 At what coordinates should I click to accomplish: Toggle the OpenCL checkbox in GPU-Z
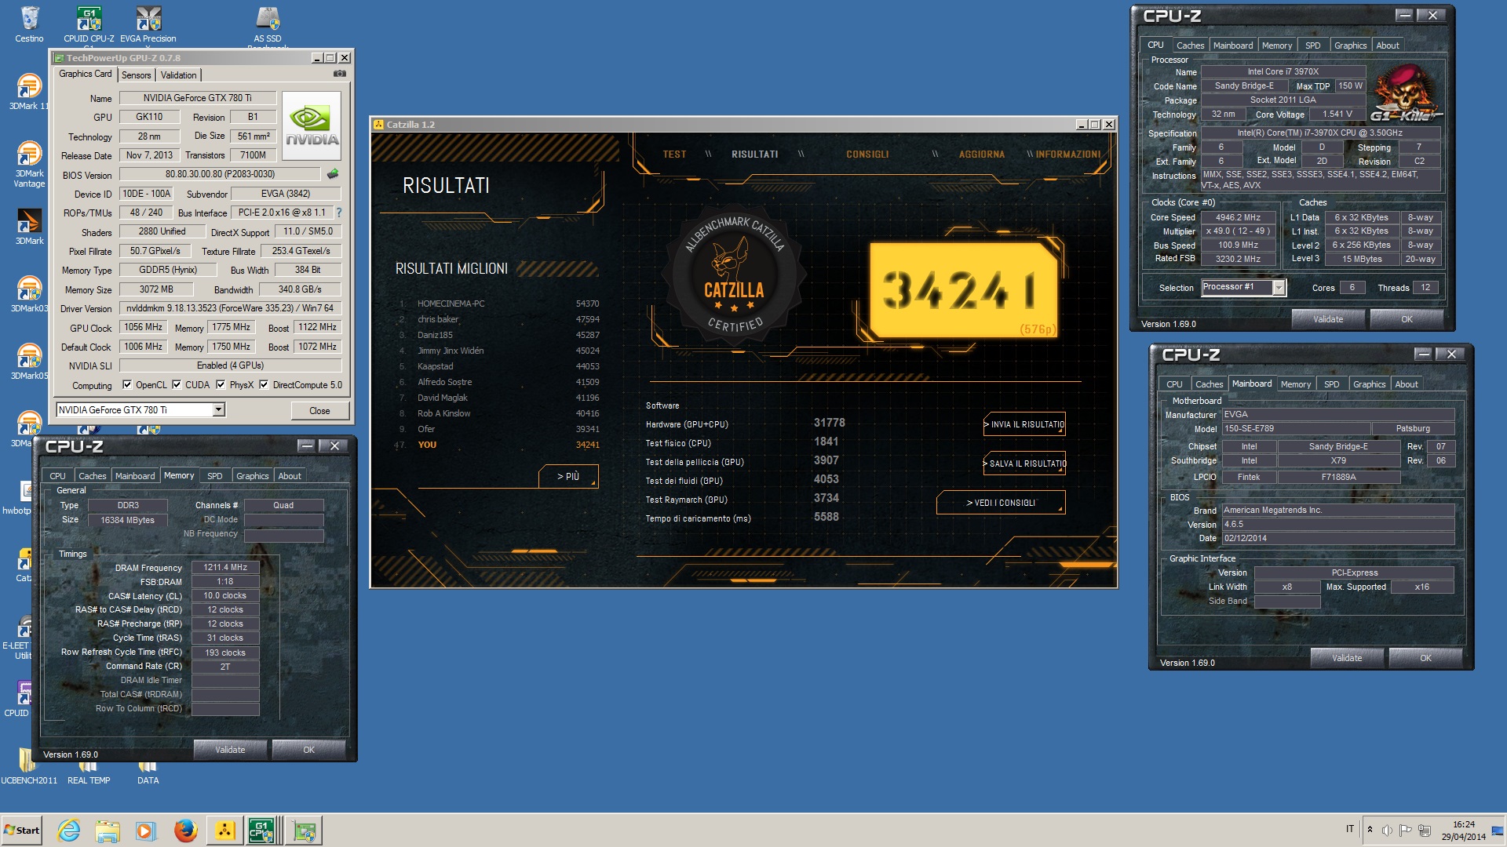pos(127,385)
